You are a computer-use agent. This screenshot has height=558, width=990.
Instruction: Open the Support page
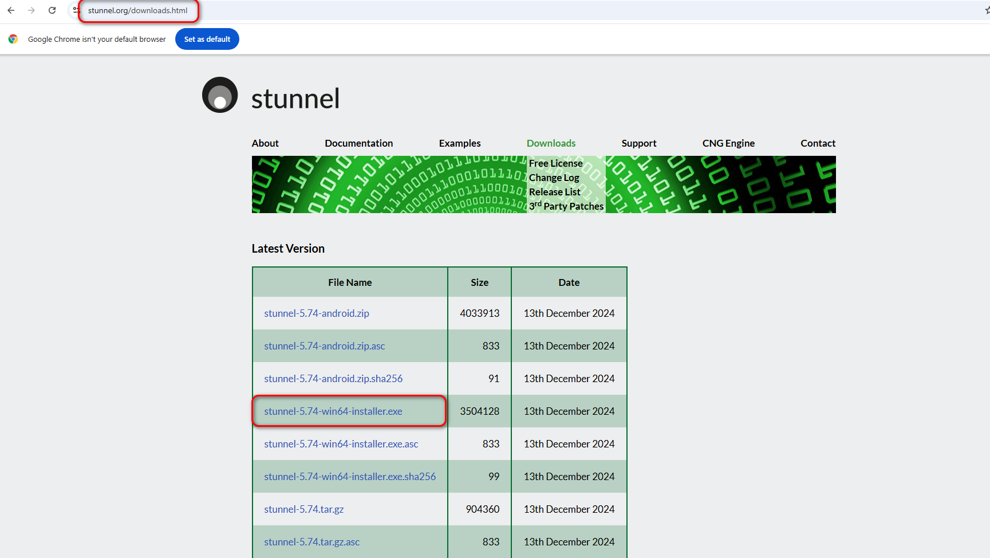tap(638, 143)
